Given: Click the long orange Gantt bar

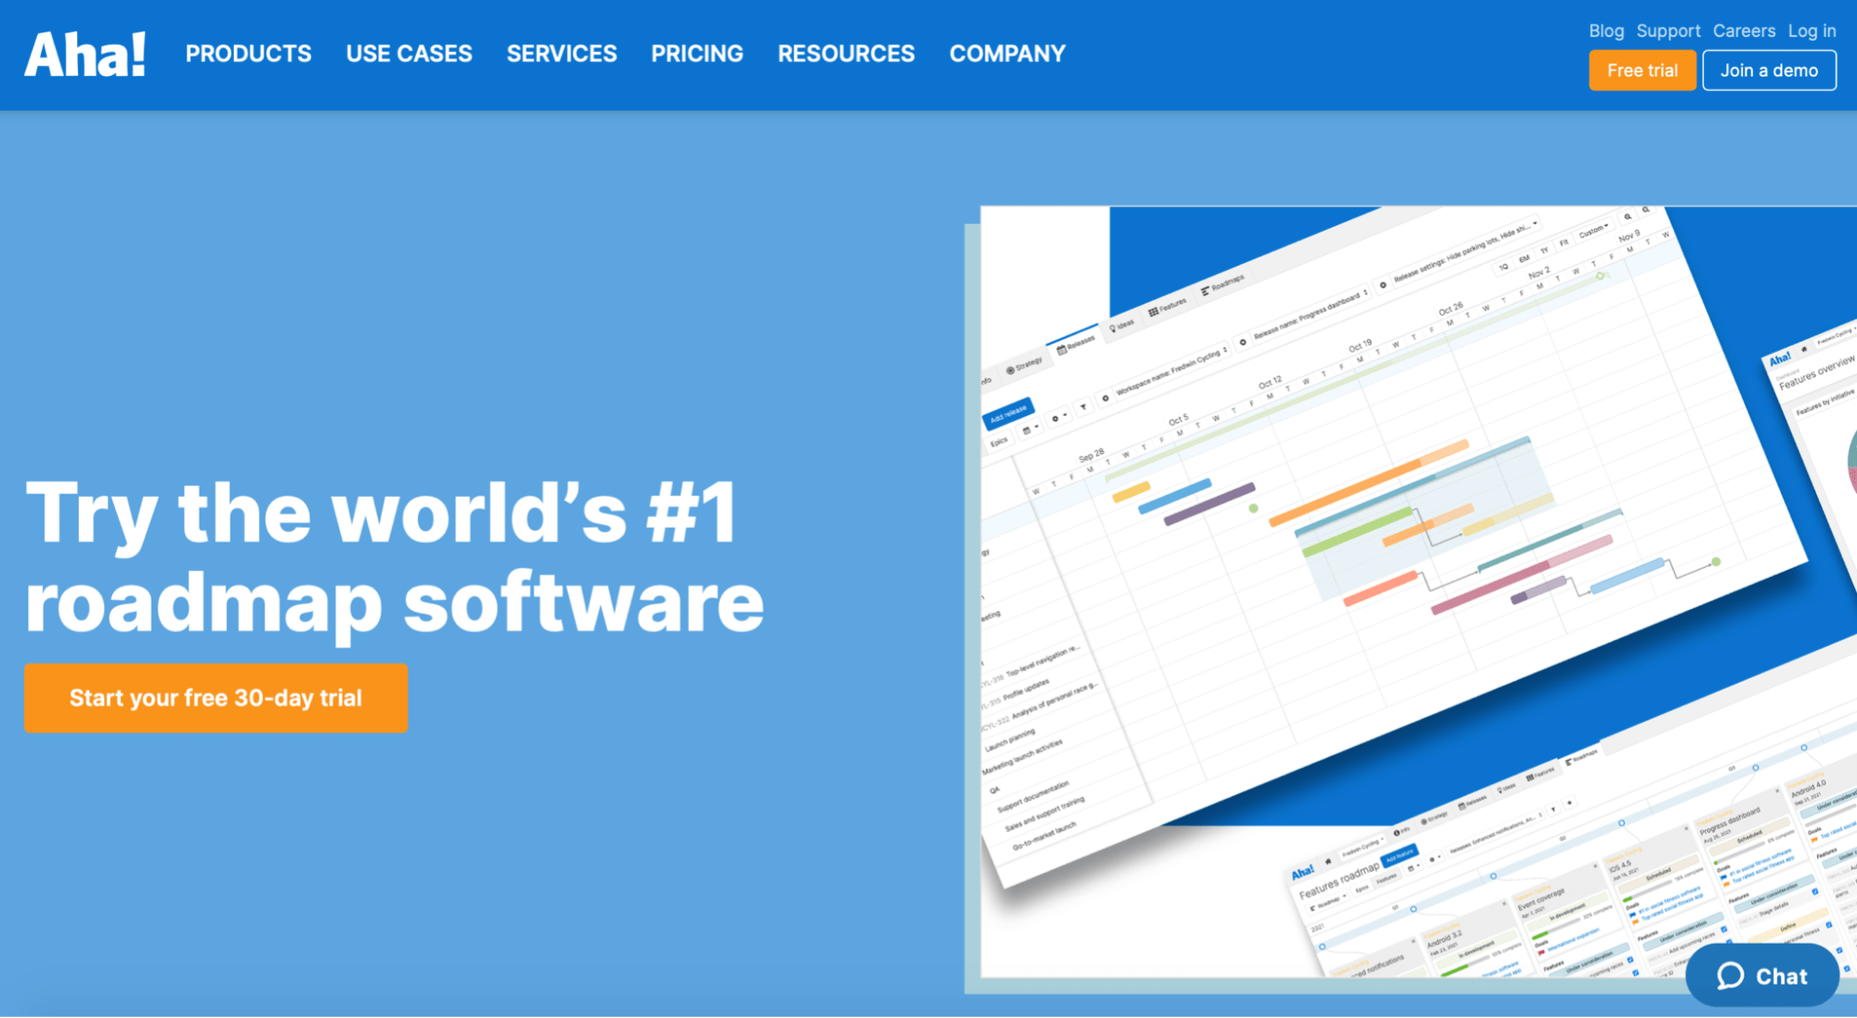Looking at the screenshot, I should click(x=1356, y=486).
